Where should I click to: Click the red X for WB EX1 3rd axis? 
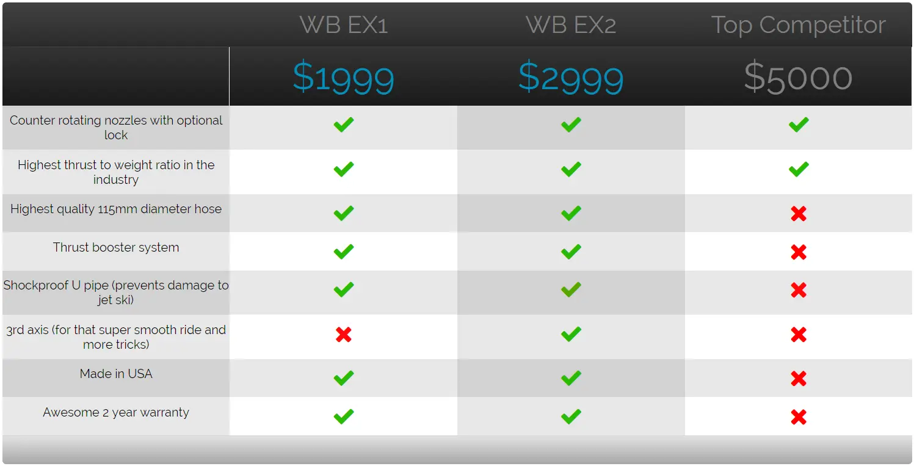tap(344, 335)
